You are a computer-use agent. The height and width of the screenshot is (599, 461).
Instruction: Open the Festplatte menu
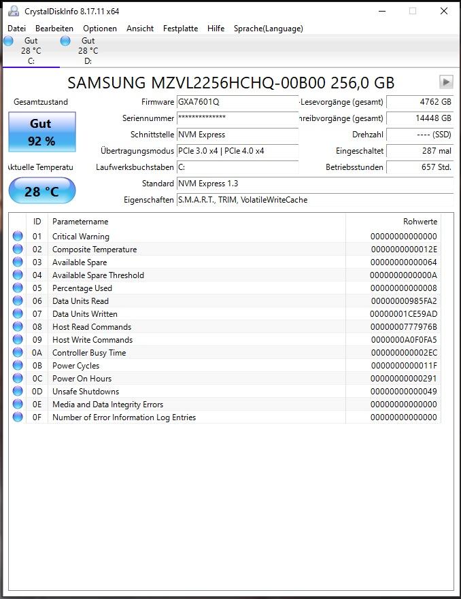180,29
